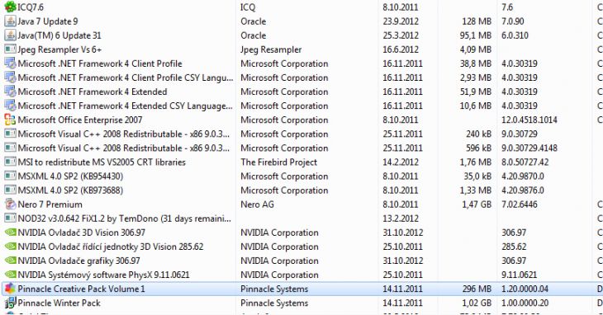
Task: Click size value 128 MB
Action: [477, 21]
